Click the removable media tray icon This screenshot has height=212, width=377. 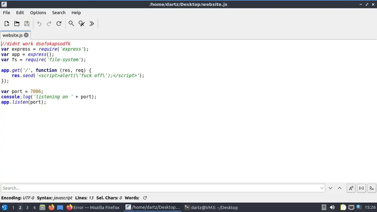(324, 207)
